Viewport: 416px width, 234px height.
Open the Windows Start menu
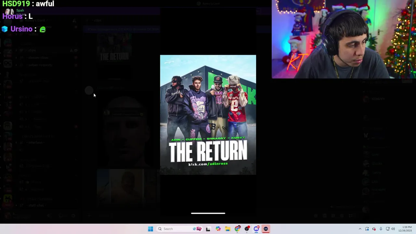point(150,229)
